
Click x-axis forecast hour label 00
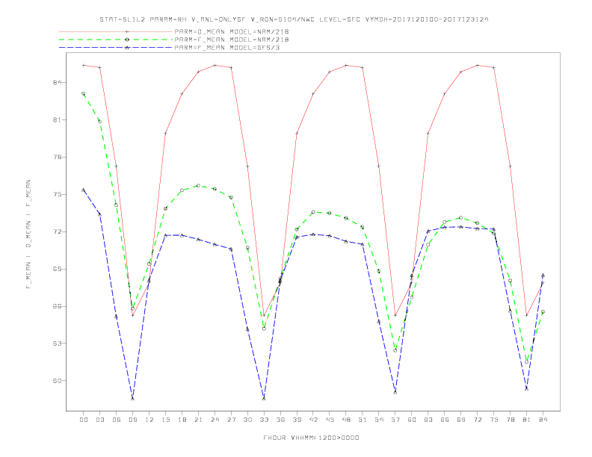coord(84,420)
